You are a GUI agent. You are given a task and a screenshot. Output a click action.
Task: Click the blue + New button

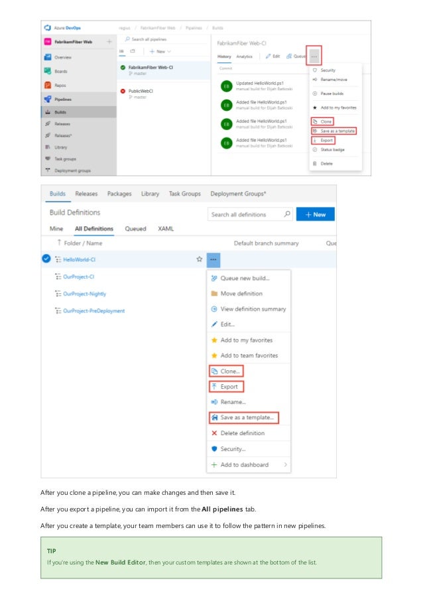(316, 214)
